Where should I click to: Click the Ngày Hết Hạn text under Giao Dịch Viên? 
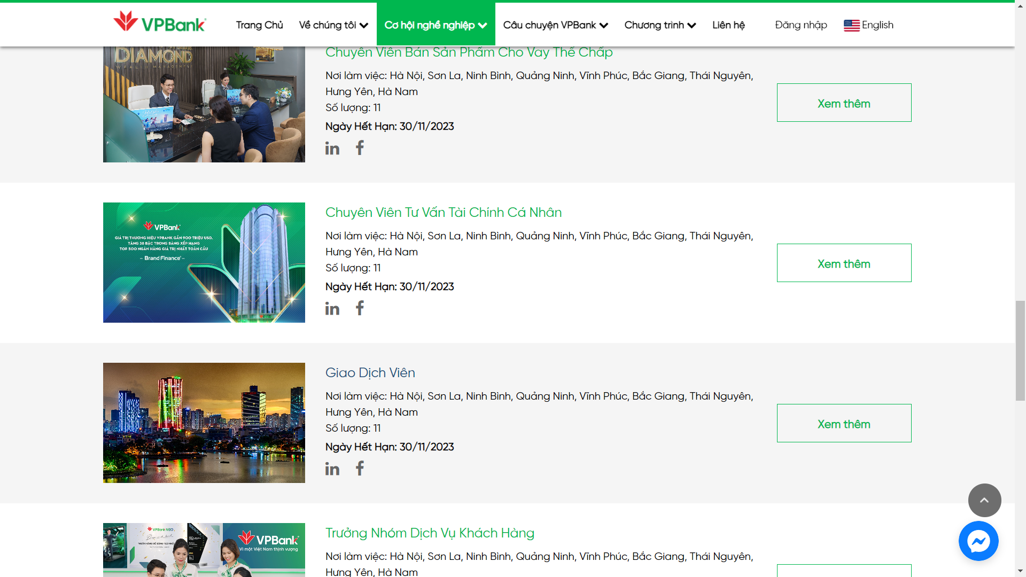tap(390, 447)
